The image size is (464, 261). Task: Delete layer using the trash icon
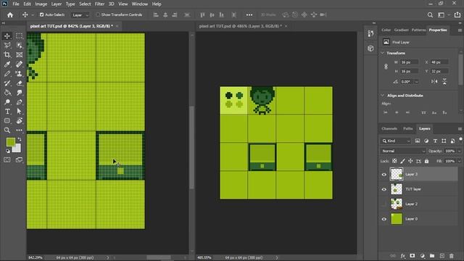[x=452, y=256]
